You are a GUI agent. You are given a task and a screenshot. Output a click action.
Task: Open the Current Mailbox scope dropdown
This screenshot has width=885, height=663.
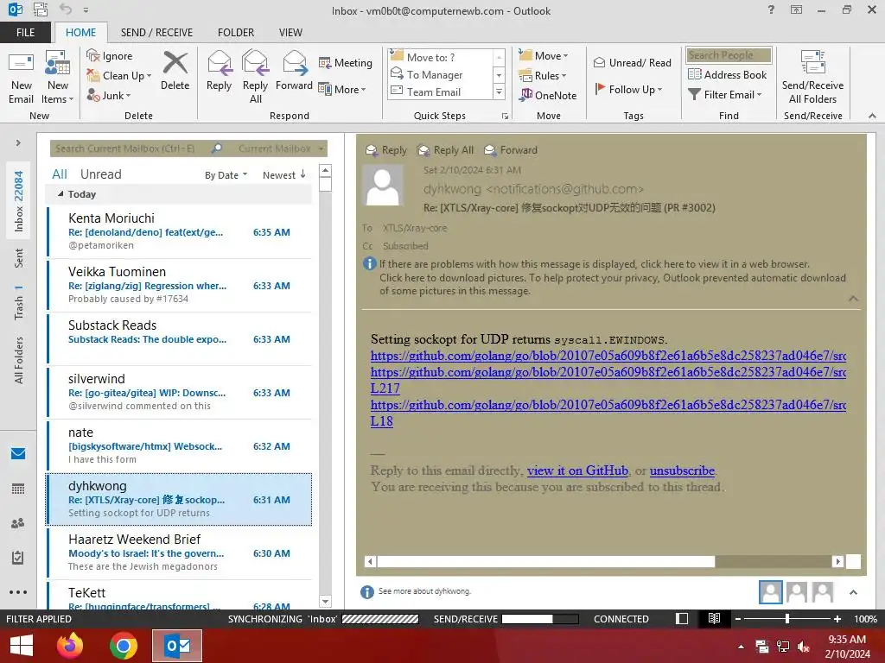pyautogui.click(x=281, y=148)
